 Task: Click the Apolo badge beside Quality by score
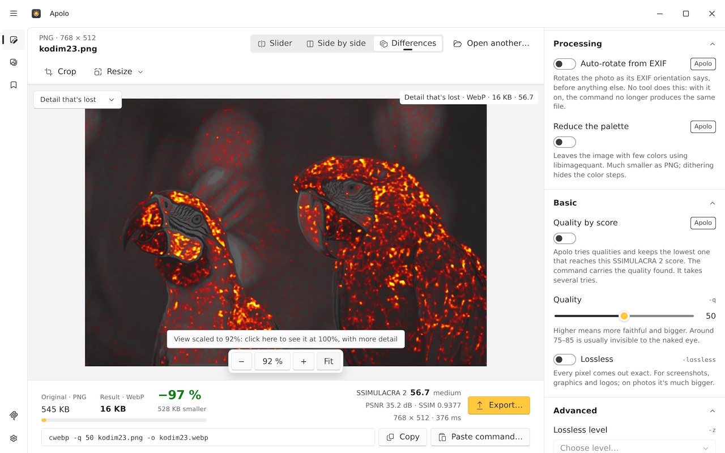pyautogui.click(x=703, y=223)
